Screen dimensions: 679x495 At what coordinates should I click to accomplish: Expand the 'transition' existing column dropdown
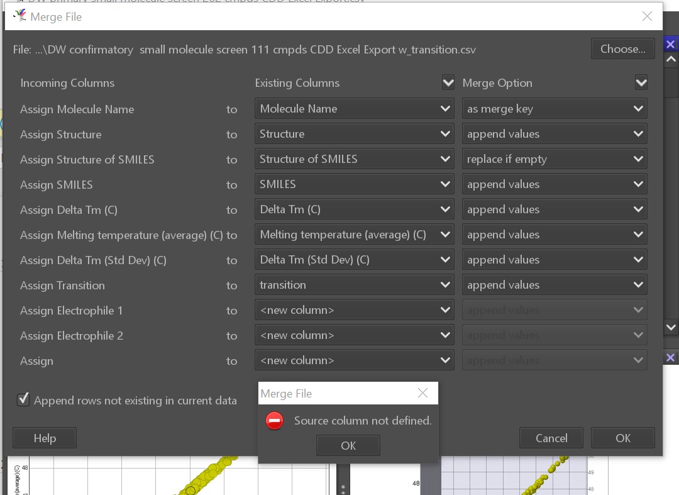tap(354, 285)
